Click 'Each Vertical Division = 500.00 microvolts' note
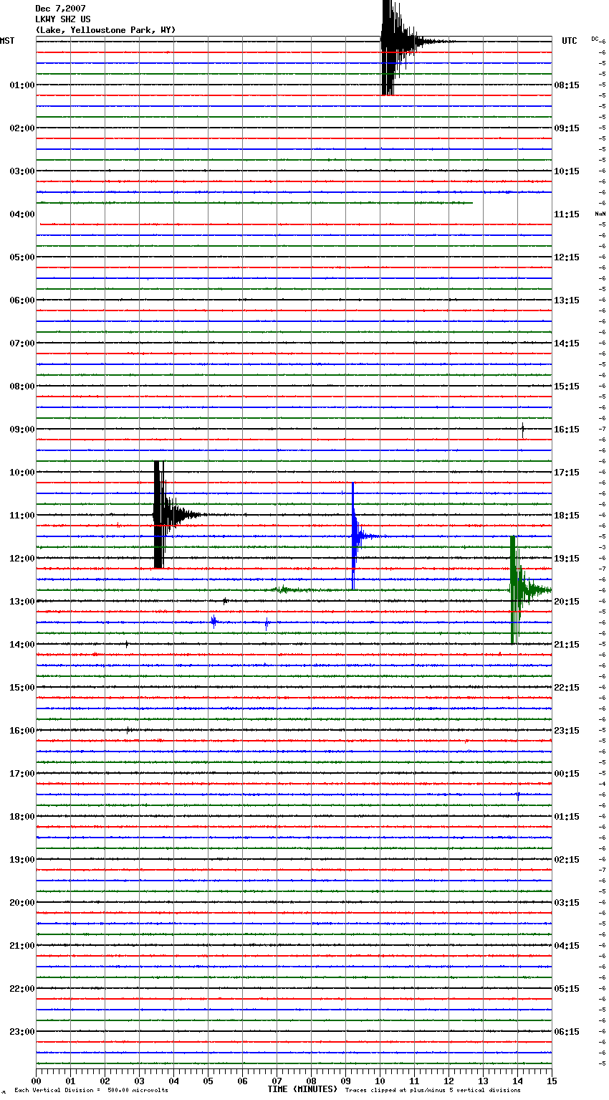The height and width of the screenshot is (1100, 609). (91, 1091)
